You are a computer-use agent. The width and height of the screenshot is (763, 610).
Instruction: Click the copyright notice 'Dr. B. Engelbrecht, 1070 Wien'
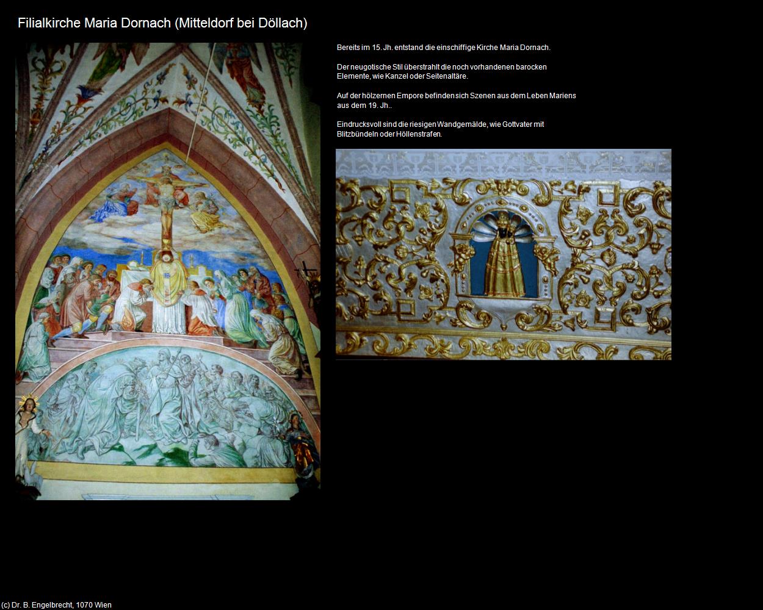56,605
